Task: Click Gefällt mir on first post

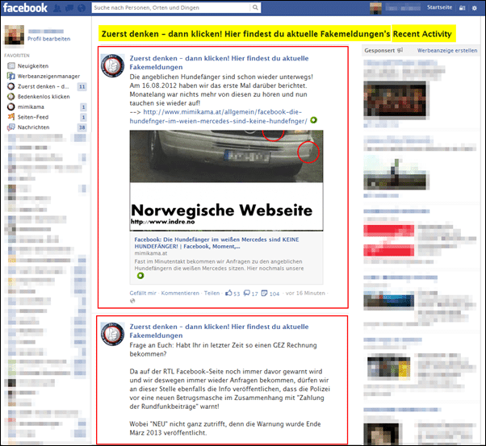Action: [x=143, y=293]
